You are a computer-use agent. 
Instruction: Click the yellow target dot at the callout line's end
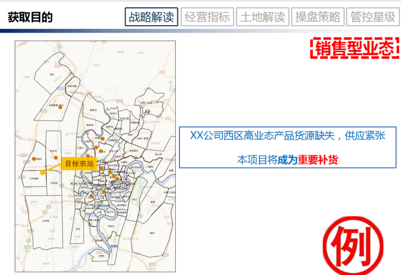point(42,172)
